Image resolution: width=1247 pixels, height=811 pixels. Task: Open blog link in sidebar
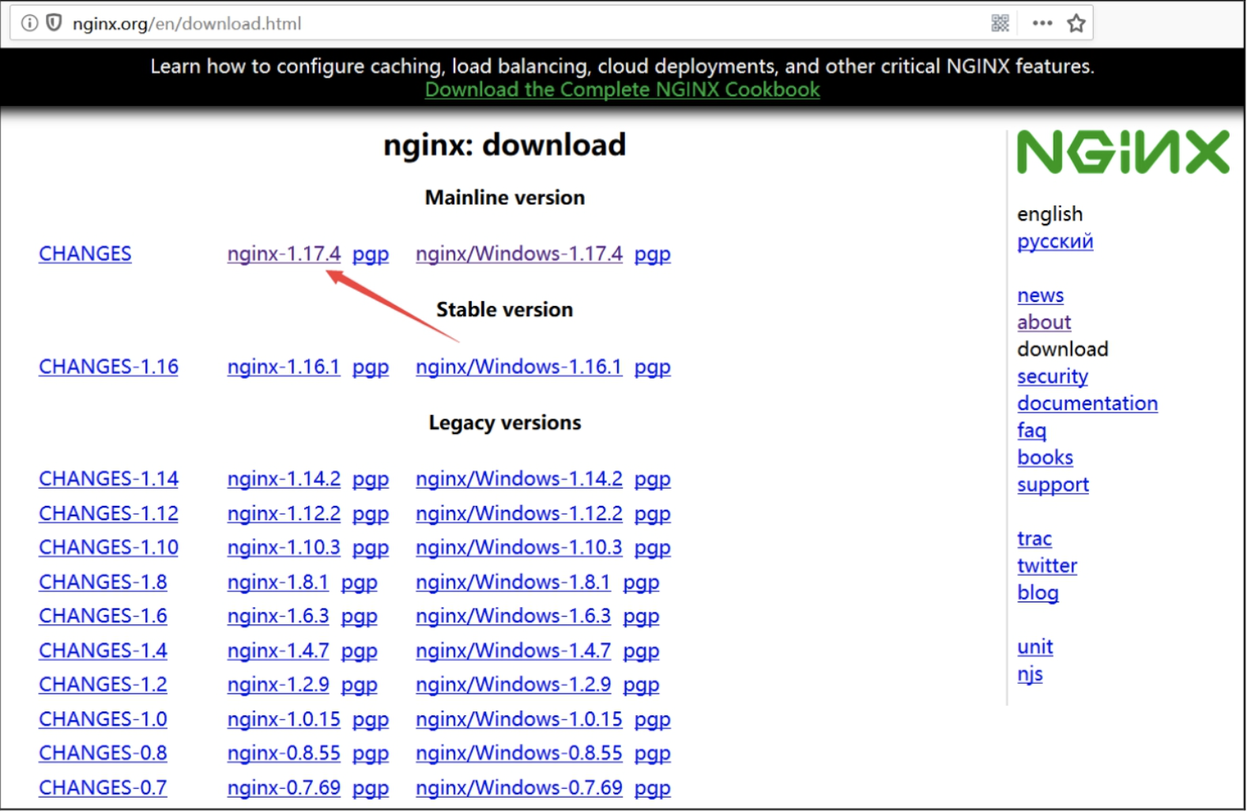[x=1038, y=594]
